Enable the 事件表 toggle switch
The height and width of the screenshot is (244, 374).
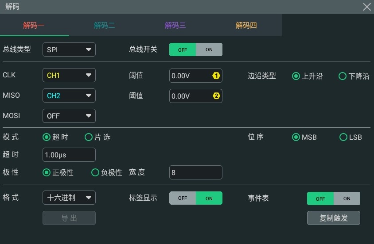point(347,198)
